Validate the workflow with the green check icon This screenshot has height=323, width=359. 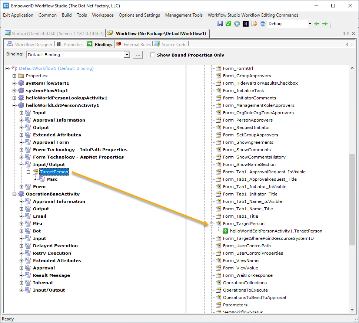click(x=229, y=23)
